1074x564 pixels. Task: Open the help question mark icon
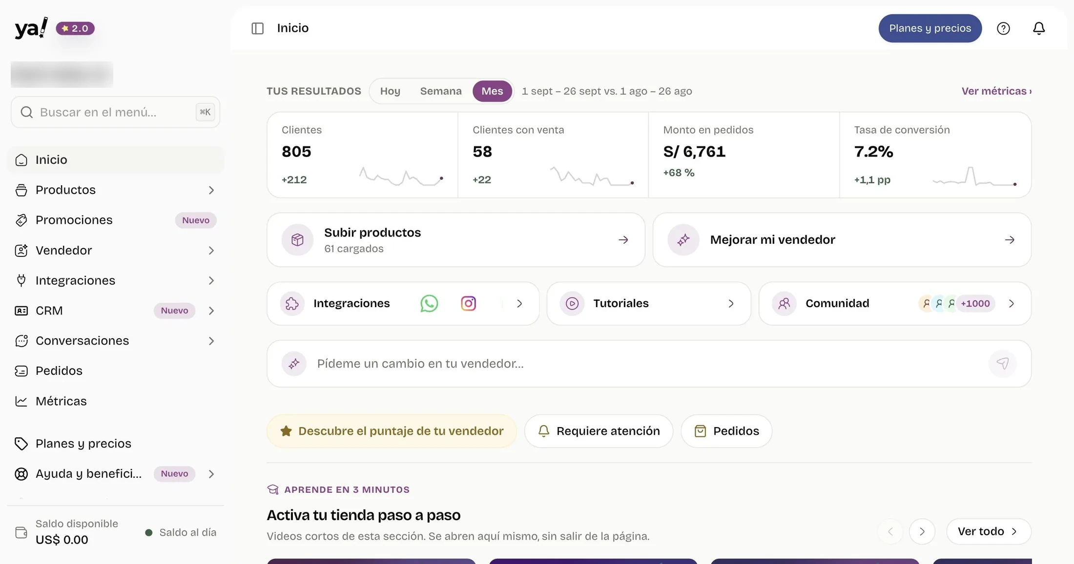pyautogui.click(x=1003, y=28)
